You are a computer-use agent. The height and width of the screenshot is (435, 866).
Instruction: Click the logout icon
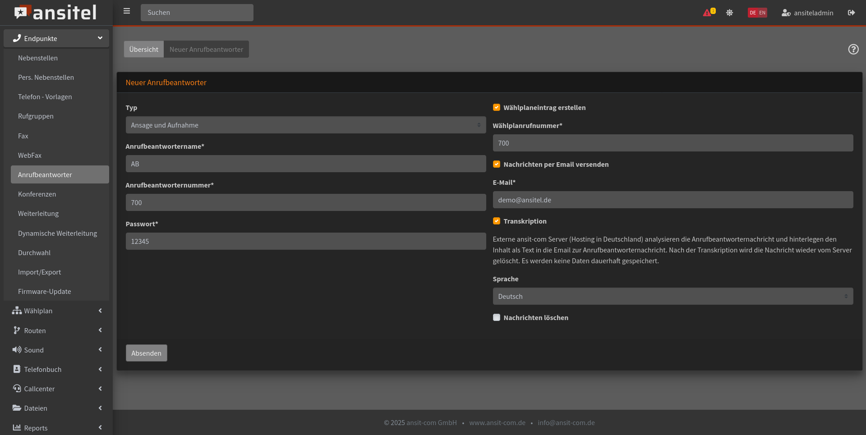(851, 13)
